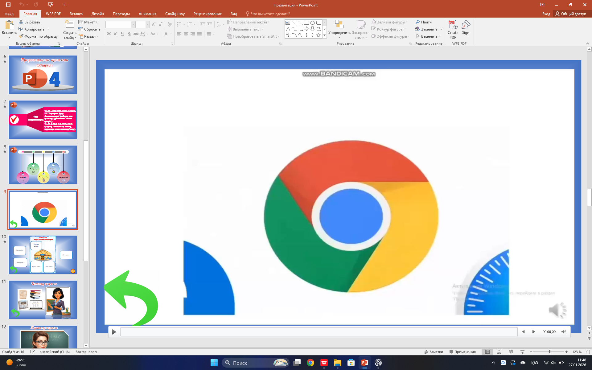Click Comments (Примечания) button
Screen dimensions: 592x370
tap(462, 352)
